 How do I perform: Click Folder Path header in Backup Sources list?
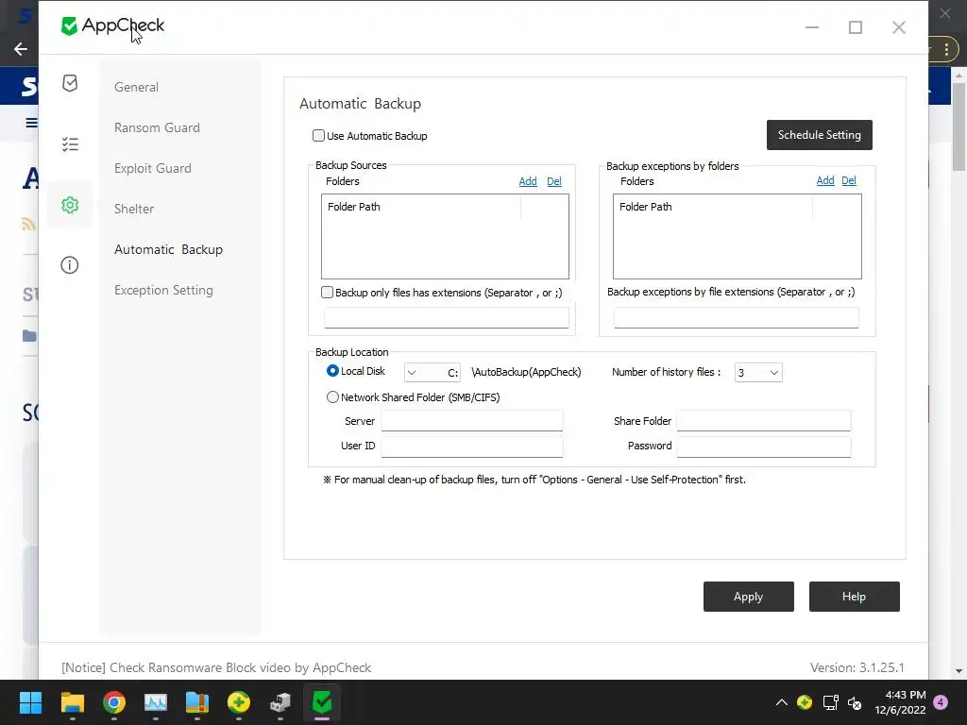(353, 207)
